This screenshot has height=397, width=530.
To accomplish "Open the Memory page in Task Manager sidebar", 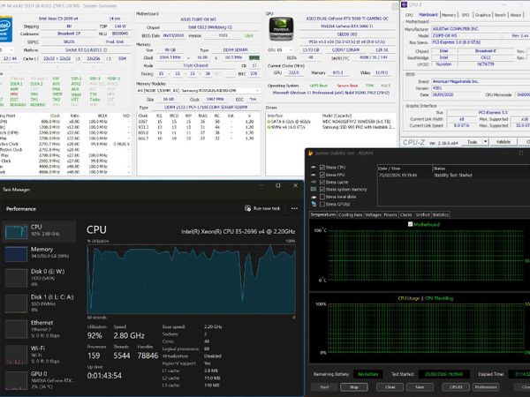I will (39, 253).
